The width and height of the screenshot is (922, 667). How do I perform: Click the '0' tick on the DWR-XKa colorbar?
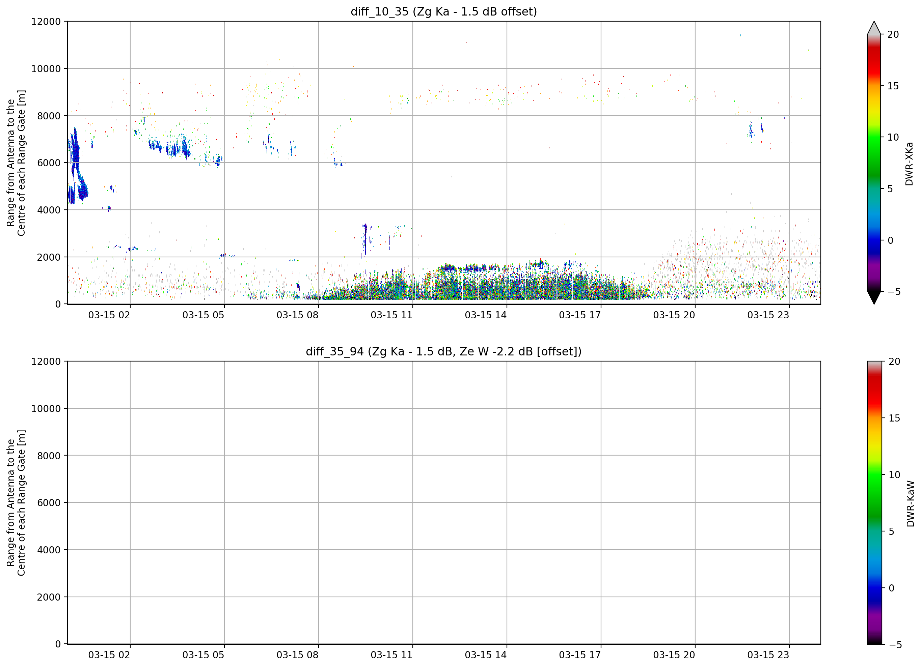tap(890, 240)
